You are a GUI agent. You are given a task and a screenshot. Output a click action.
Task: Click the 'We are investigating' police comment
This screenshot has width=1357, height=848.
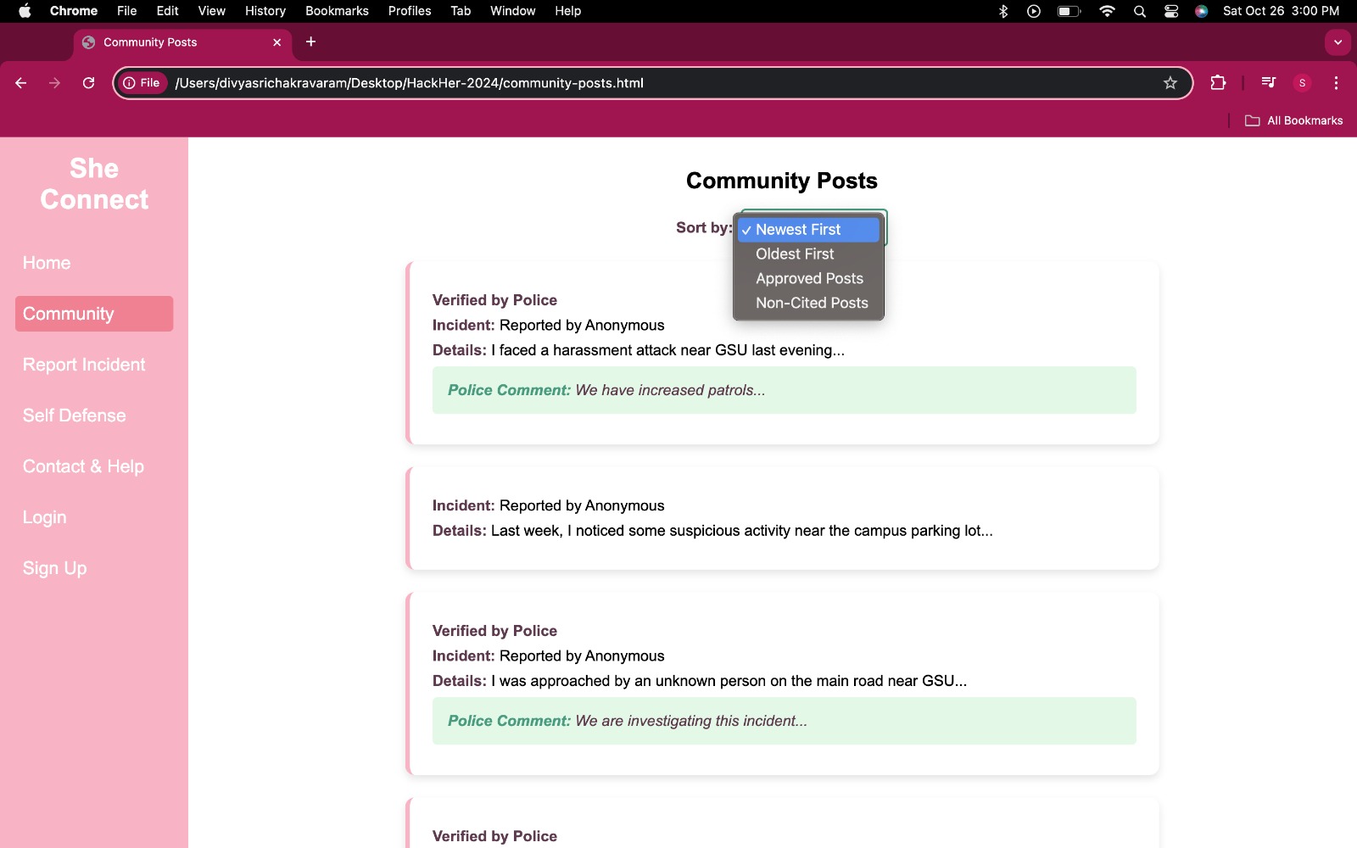point(785,721)
